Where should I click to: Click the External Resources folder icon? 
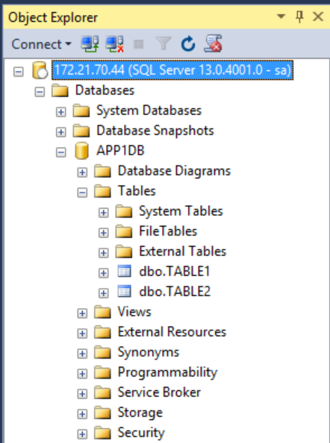pyautogui.click(x=102, y=332)
